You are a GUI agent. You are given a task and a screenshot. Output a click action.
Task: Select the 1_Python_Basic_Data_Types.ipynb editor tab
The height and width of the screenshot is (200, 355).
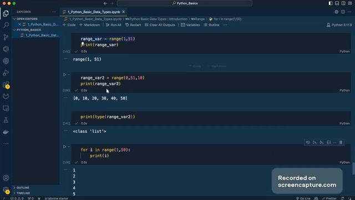(x=94, y=12)
